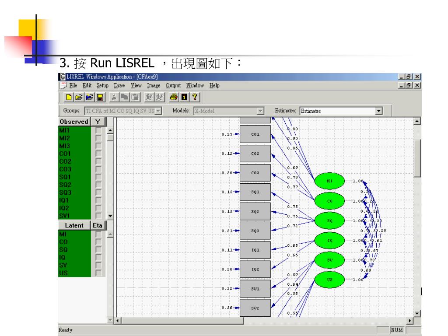Screen dimensions: 448x336
Task: Open the File menu
Action: coord(73,85)
